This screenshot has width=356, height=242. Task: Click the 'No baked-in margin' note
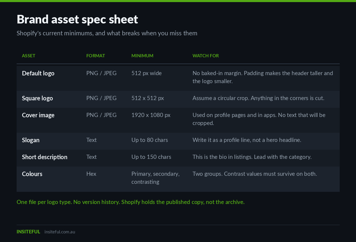coord(263,77)
